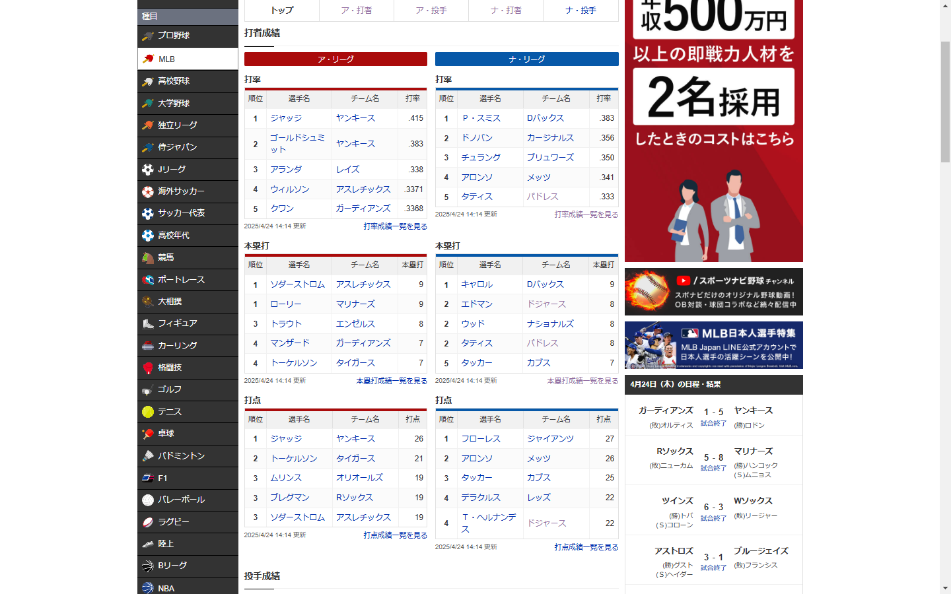Click the 年収500万円 recruitment advertisement
The width and height of the screenshot is (951, 594).
coord(714,131)
